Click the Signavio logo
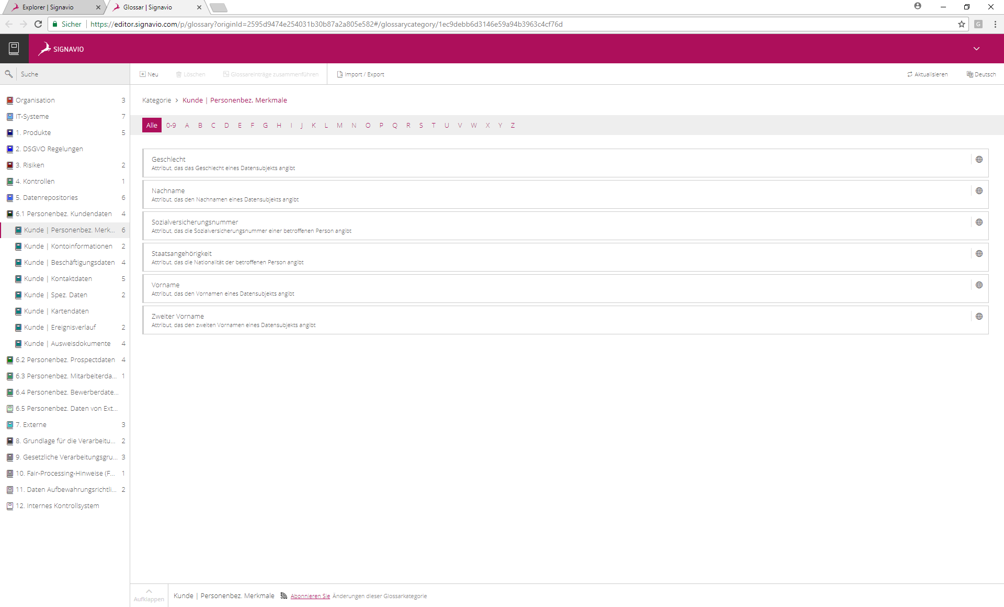The height and width of the screenshot is (607, 1004). pyautogui.click(x=61, y=49)
